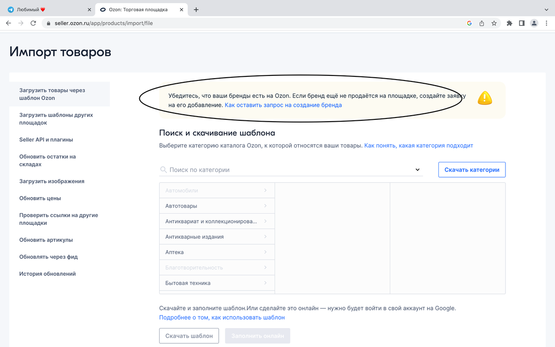Open link Как оставить запрос на создание бренда
This screenshot has width=555, height=347.
(283, 105)
